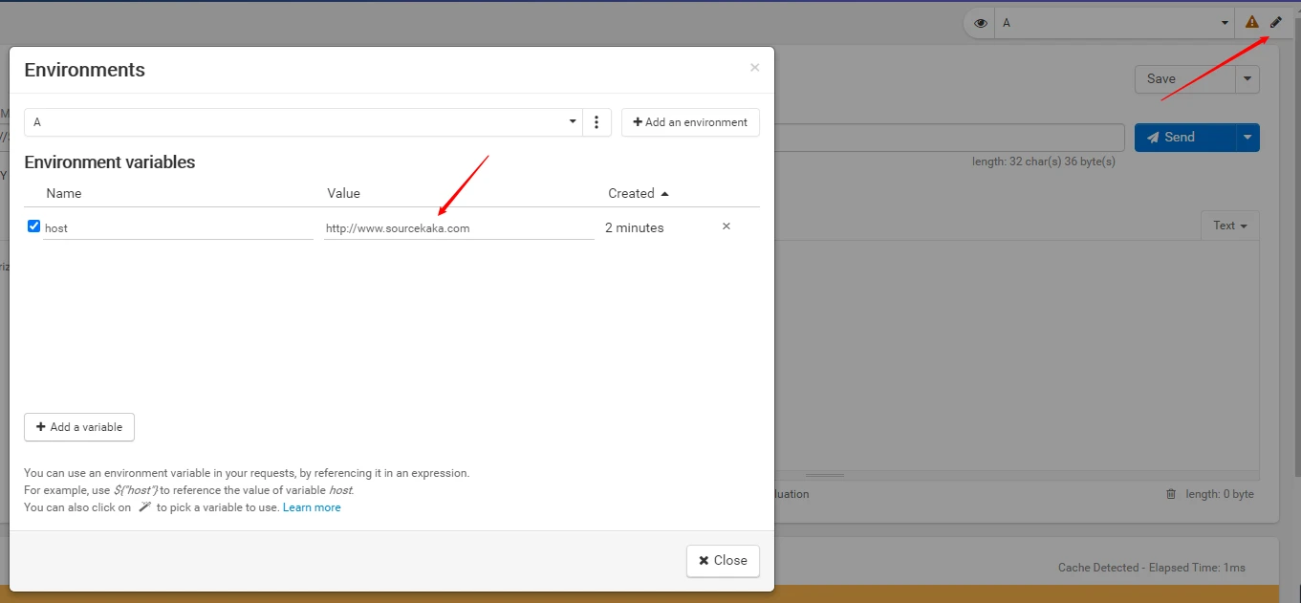Screen dimensions: 1301x603
Task: Click the trash icon near length 0 byte
Action: [x=1171, y=494]
